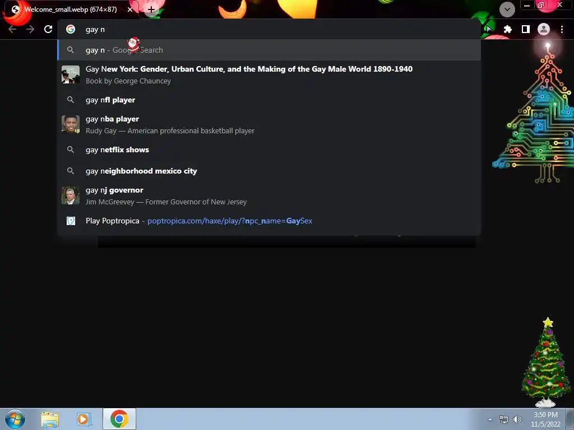Open the profile avatar menu
Viewport: 574px width, 430px height.
(x=544, y=29)
